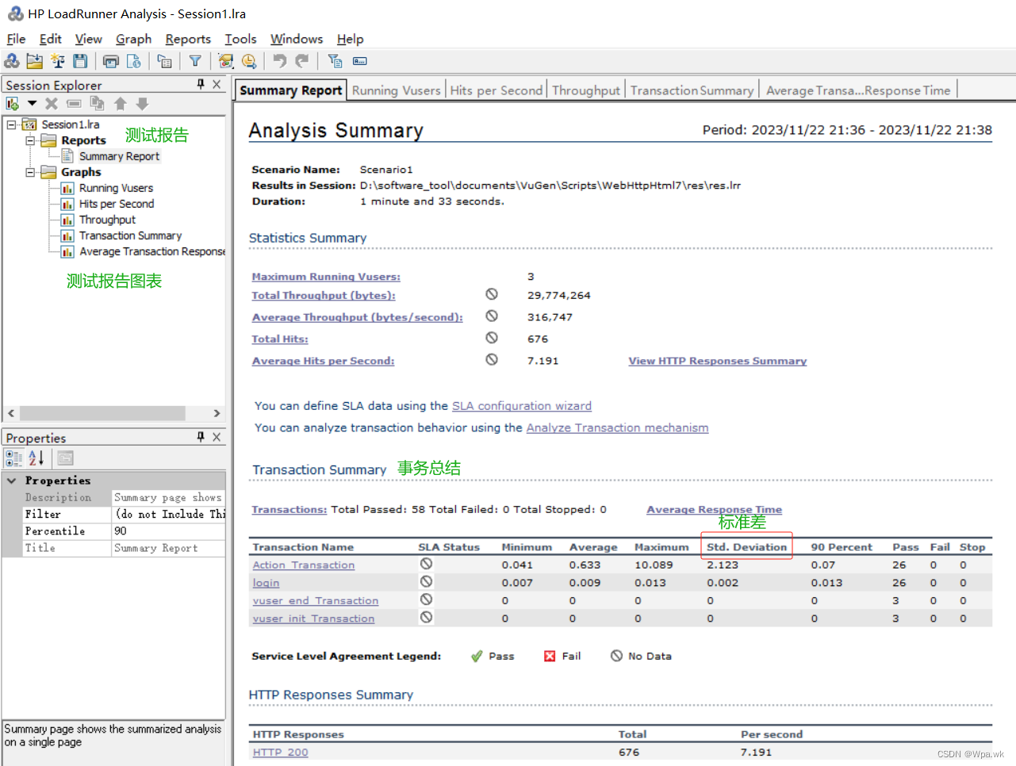Select Summary Report in the tree
The image size is (1016, 766).
tap(119, 156)
